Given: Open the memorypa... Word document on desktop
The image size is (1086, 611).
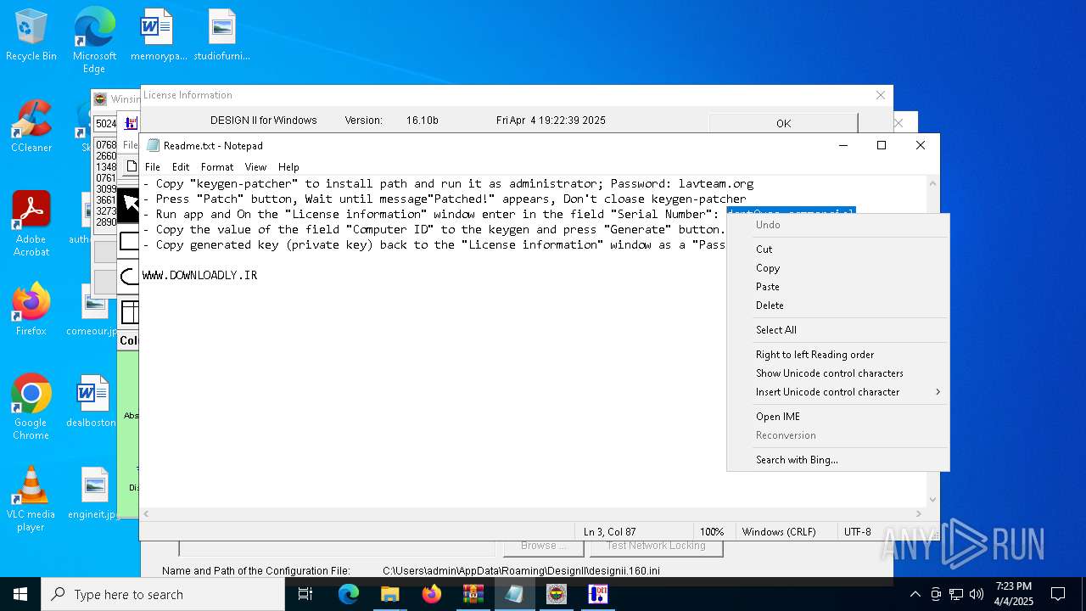Looking at the screenshot, I should pos(159,36).
